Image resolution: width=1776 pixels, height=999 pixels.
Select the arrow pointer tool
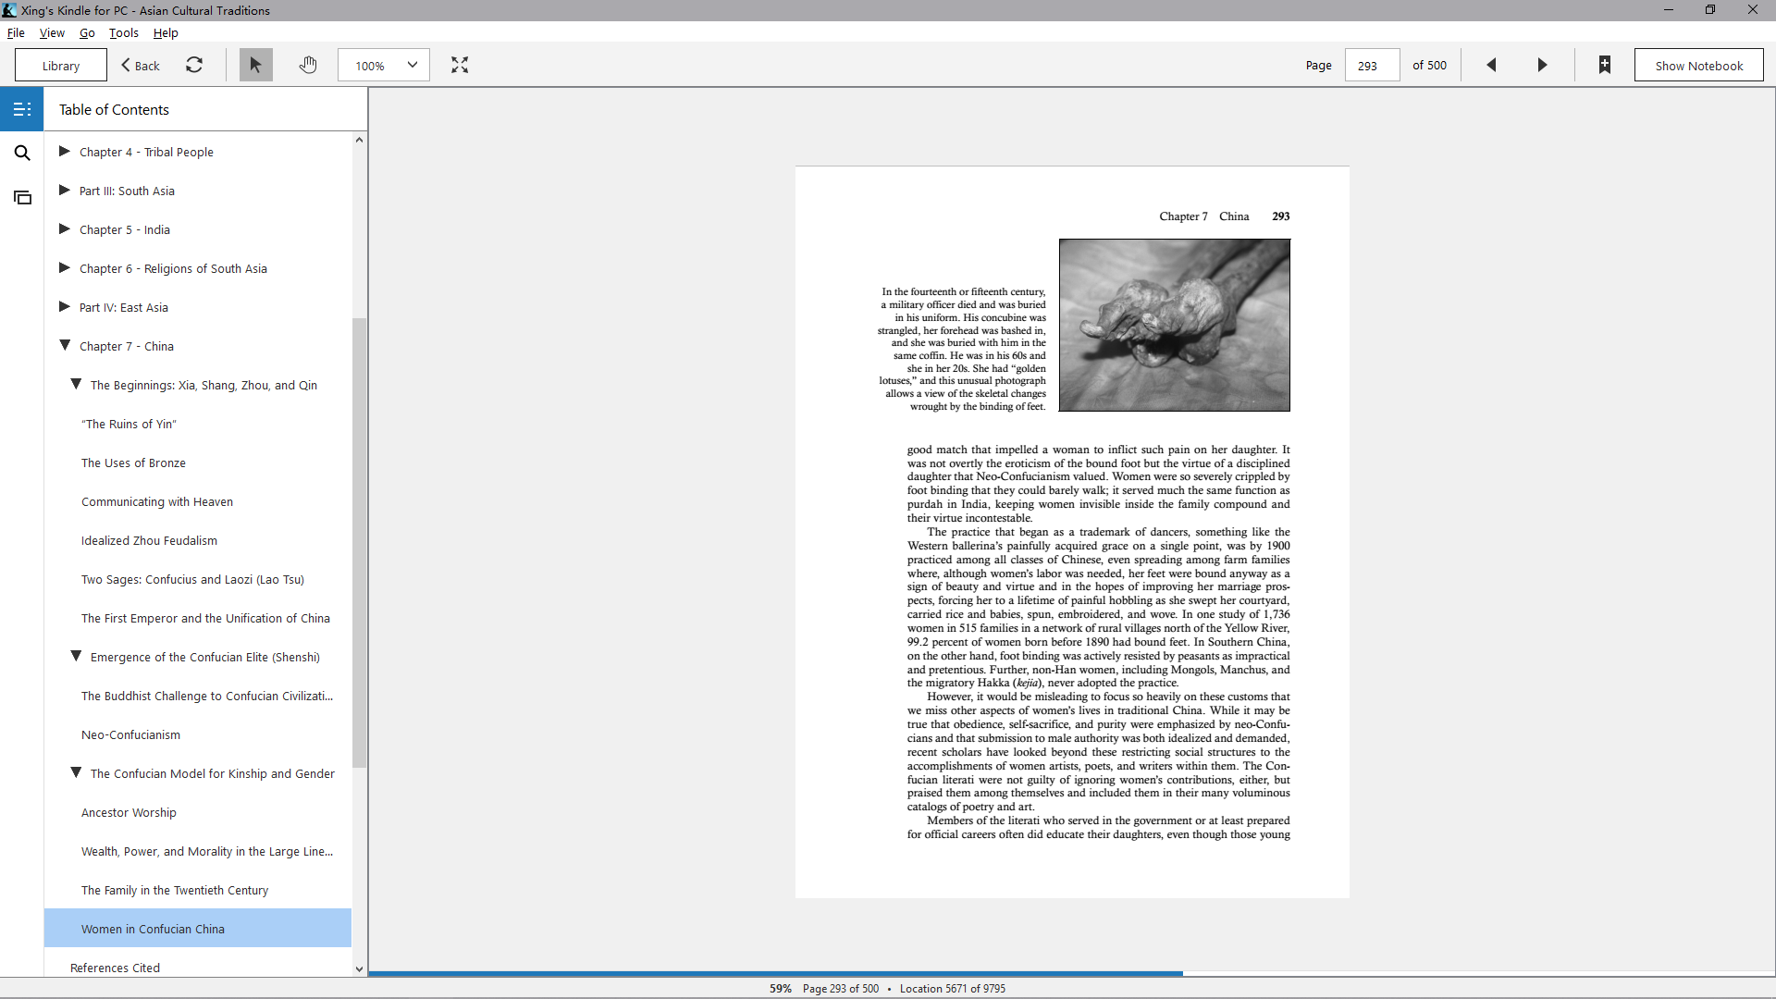[x=256, y=65]
